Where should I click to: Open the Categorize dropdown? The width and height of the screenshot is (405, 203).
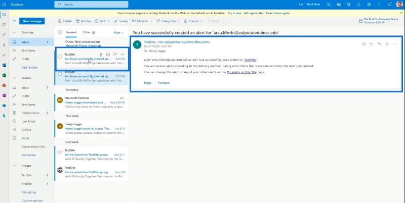coord(168,21)
